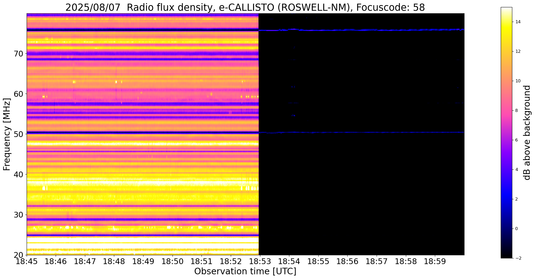Click the 18:51 time tick label

202,261
